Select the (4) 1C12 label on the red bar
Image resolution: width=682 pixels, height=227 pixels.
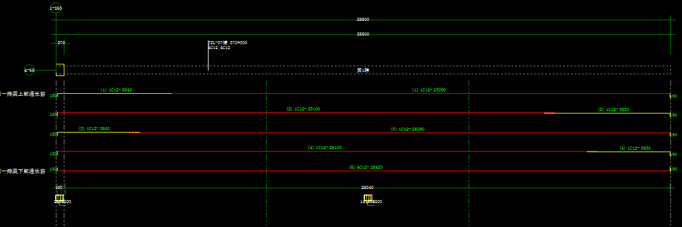325,147
